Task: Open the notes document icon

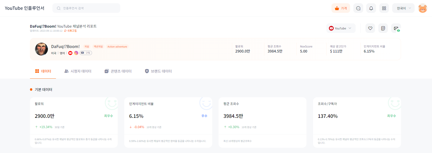Action: coord(383,28)
